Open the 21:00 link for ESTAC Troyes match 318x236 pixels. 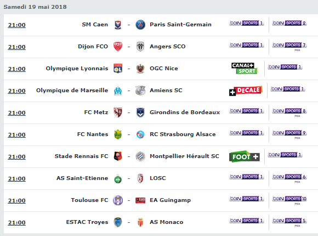16,223
